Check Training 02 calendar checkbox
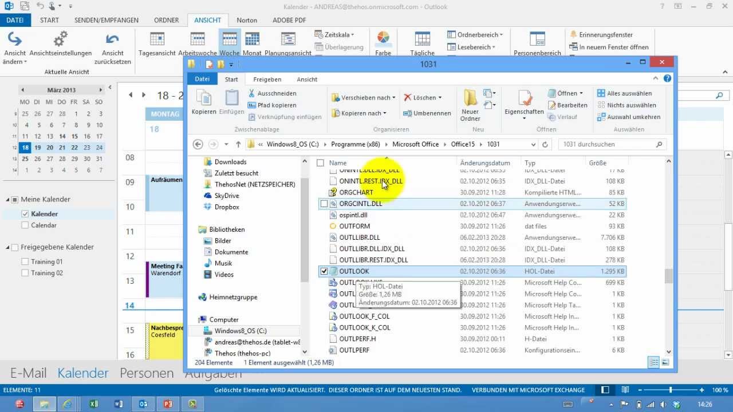Screen dimensions: 733x412 25,274
